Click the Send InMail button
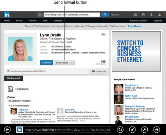This screenshot has height=135, width=166. pos(62,63)
